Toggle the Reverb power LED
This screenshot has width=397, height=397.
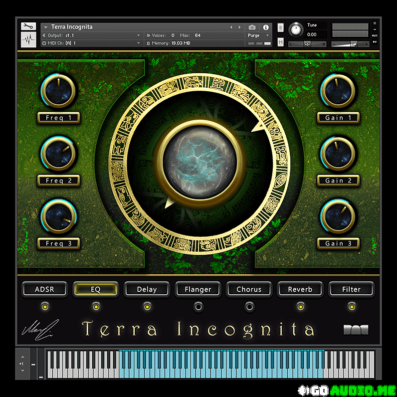[301, 307]
